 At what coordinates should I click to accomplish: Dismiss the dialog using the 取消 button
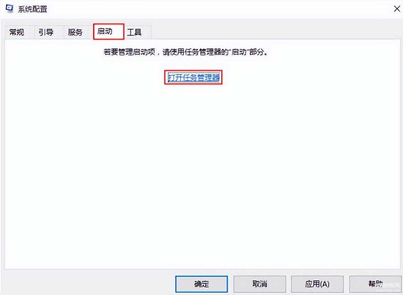[x=260, y=284]
